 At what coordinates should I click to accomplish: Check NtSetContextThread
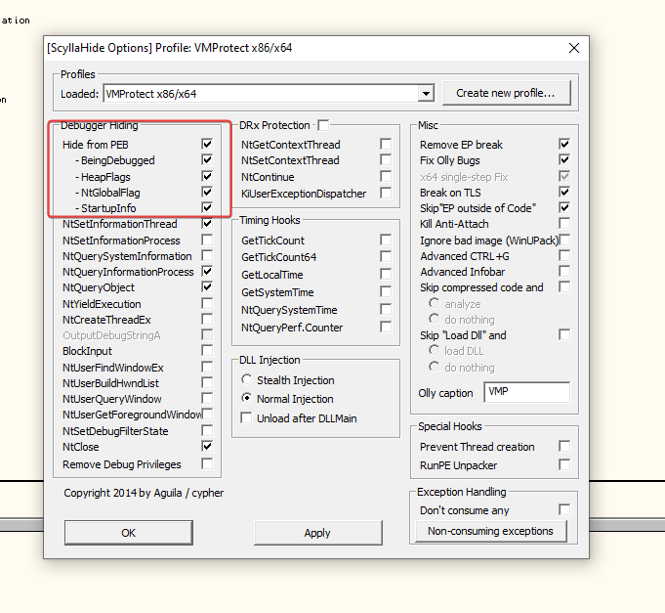tap(386, 160)
